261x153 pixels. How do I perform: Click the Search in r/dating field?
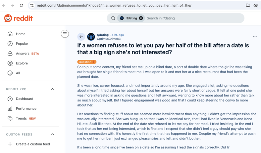point(193,18)
